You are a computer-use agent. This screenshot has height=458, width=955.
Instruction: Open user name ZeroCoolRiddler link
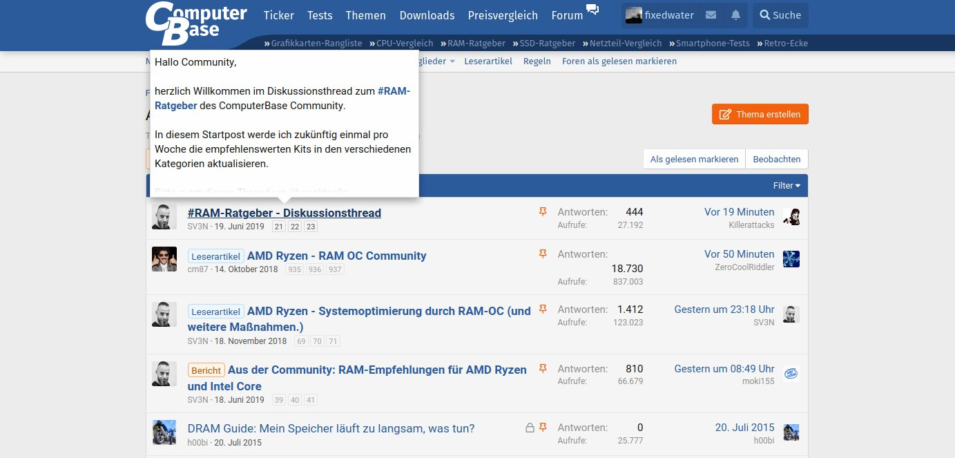click(744, 267)
